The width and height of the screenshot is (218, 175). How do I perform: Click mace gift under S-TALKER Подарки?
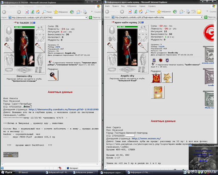pyautogui.click(x=53, y=75)
